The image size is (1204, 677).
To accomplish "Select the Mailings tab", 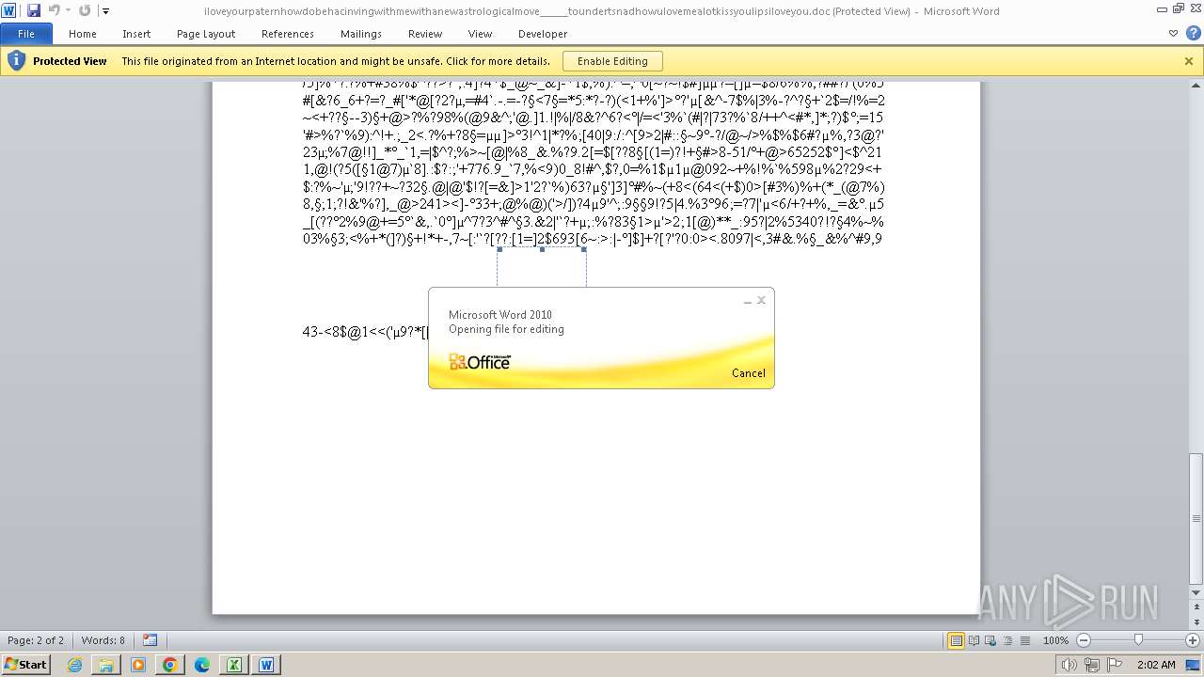I will (x=361, y=34).
